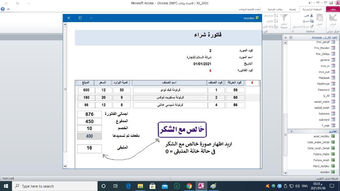Click the لصق Paste icon

(x=319, y=18)
